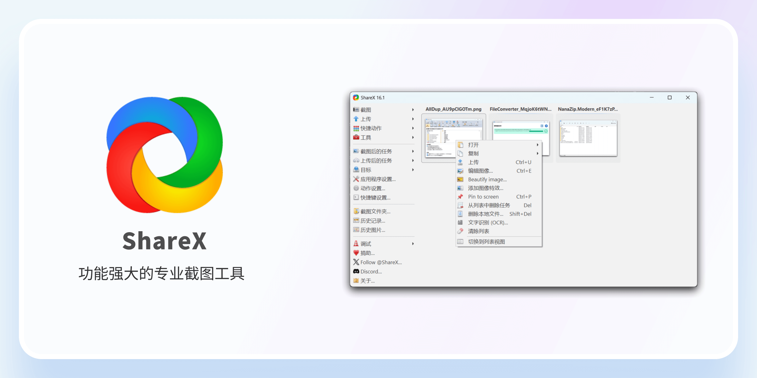Expand the 截图后的任务 submenu arrow

pos(413,151)
